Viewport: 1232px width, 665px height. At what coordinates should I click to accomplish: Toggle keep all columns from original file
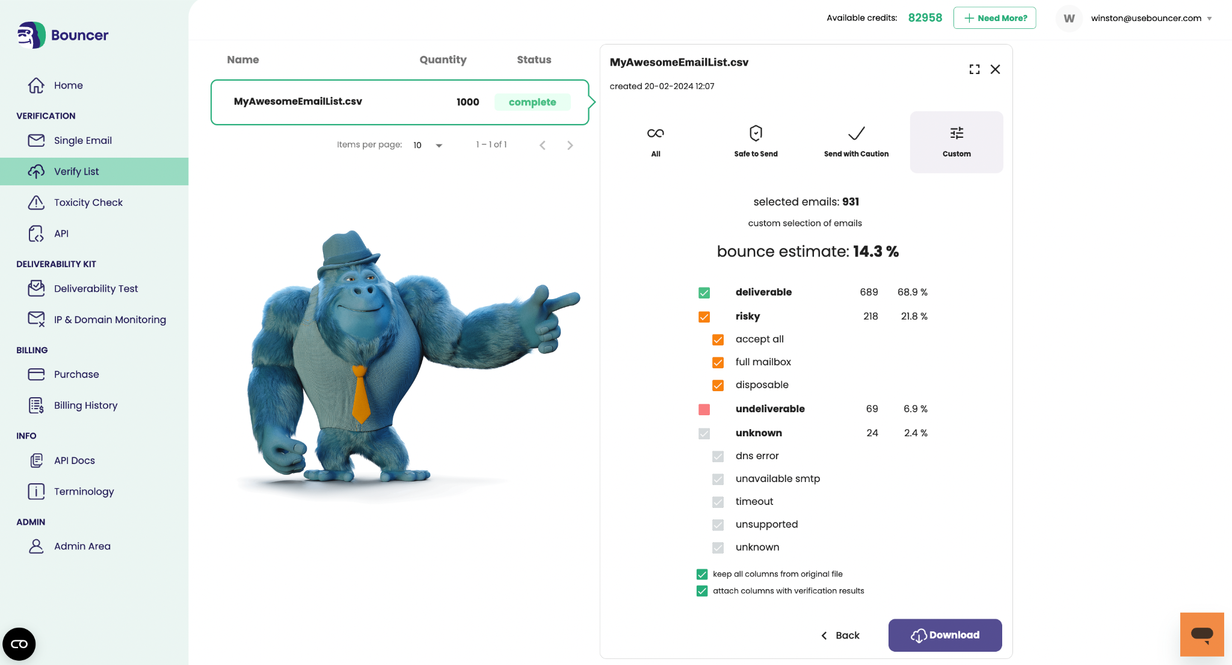(703, 574)
